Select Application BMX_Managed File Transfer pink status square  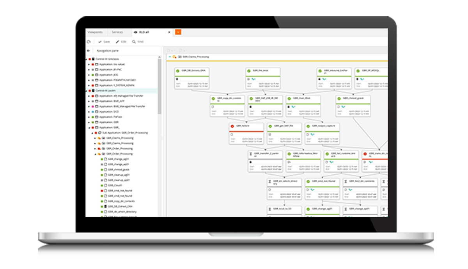coord(92,106)
